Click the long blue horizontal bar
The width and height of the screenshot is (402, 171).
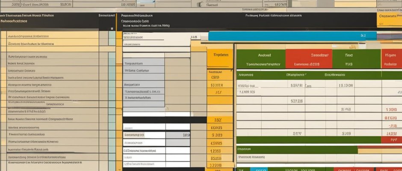pyautogui.click(x=292, y=36)
